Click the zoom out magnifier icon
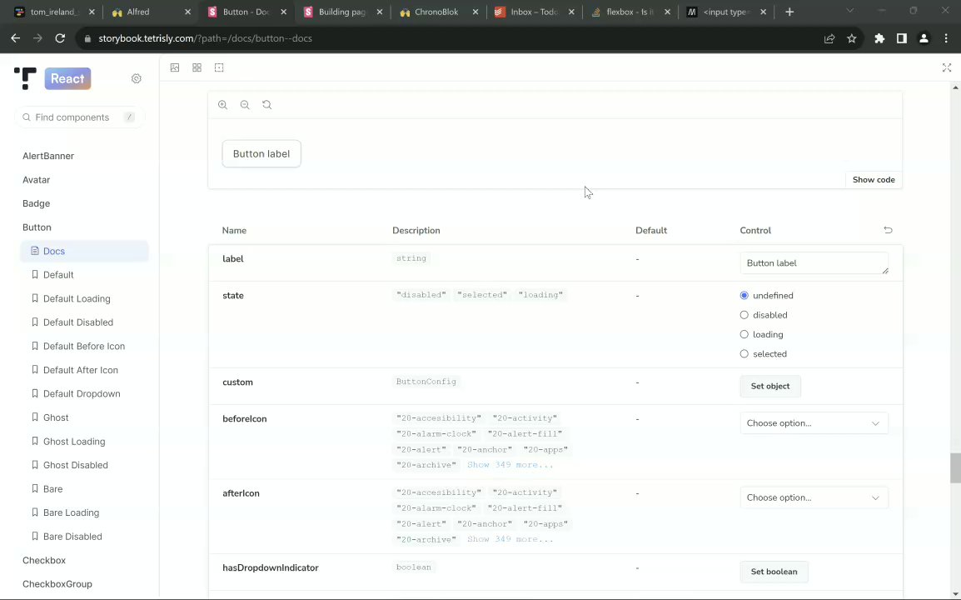Image resolution: width=961 pixels, height=600 pixels. [245, 105]
